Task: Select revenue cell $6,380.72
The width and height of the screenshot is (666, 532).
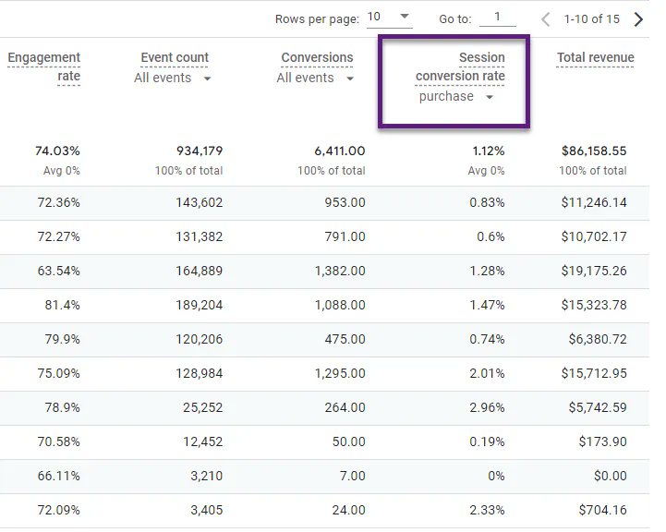Action: click(x=598, y=339)
